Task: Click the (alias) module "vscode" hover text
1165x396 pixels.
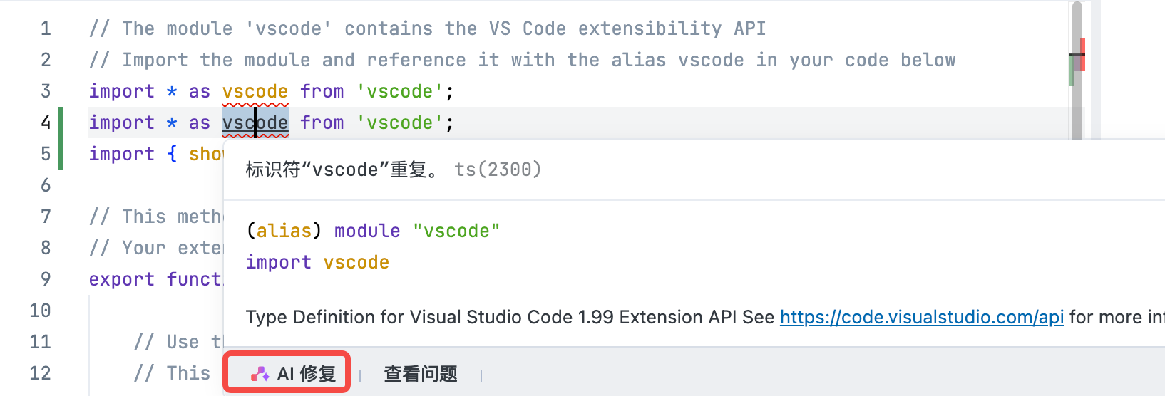Action: pos(373,231)
